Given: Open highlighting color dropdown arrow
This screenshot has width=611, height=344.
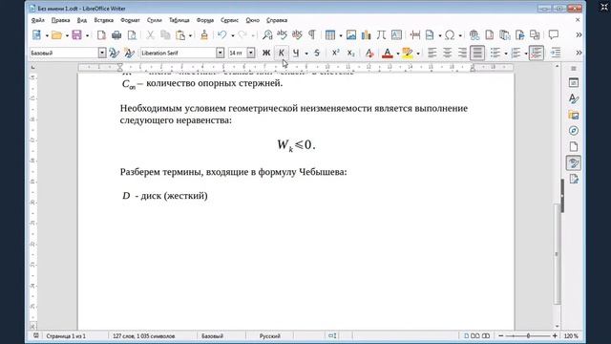Looking at the screenshot, I should 418,54.
